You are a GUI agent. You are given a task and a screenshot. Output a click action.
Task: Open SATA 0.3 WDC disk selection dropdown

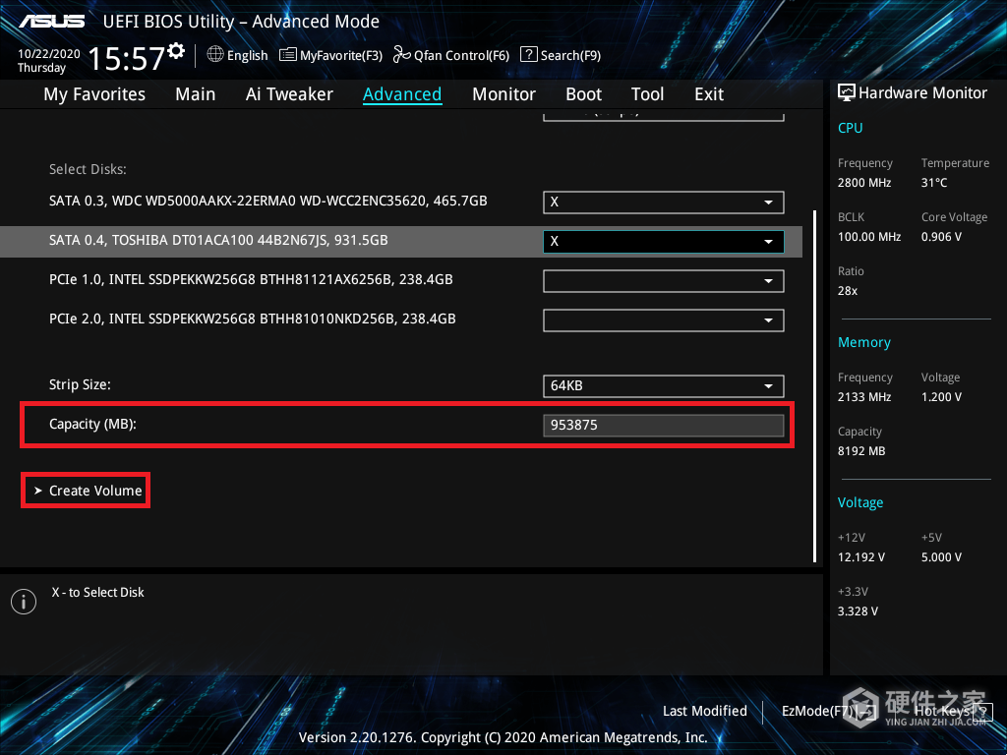664,203
